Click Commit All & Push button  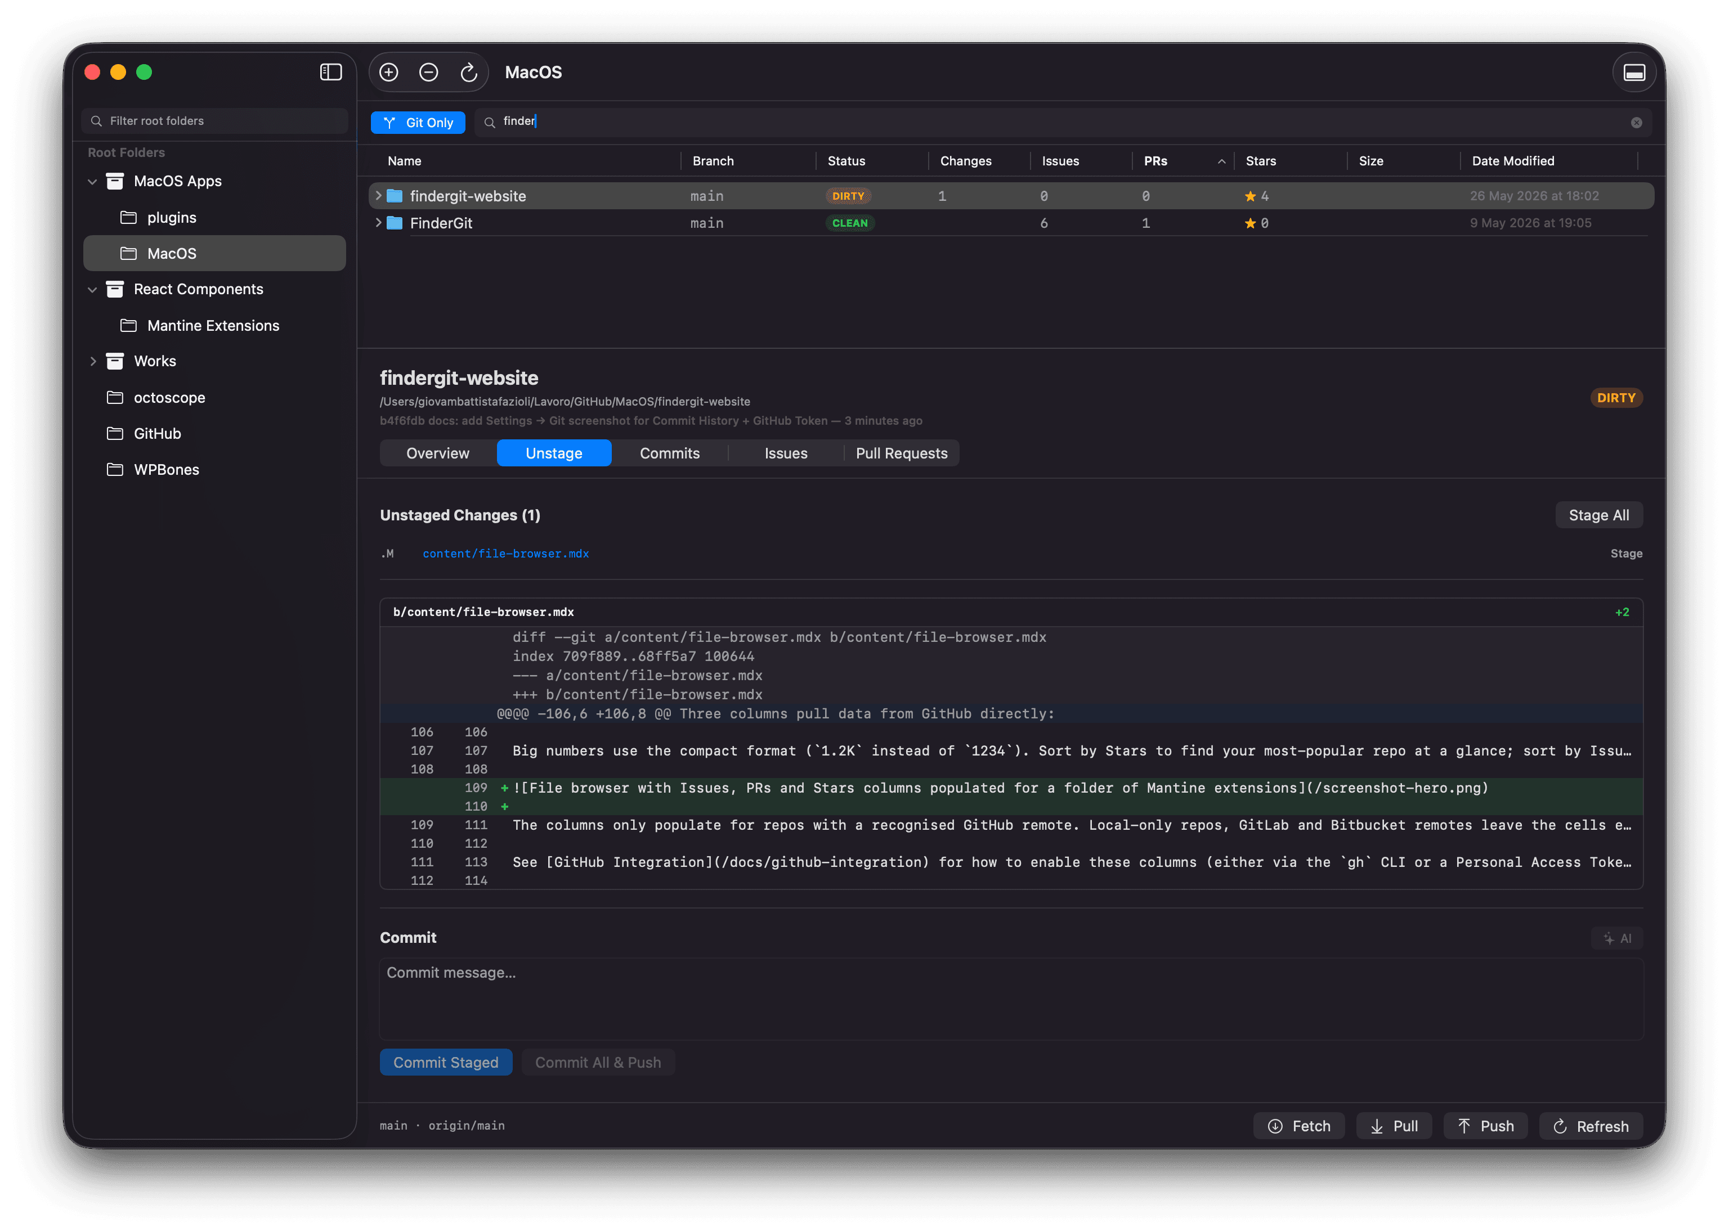click(598, 1063)
